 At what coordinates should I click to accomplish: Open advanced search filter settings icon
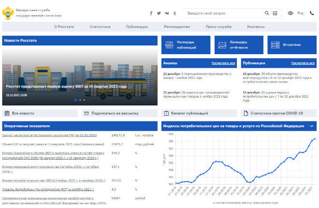tap(275, 13)
